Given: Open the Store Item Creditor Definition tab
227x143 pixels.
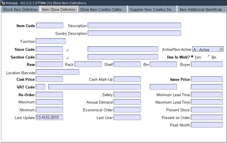Looking at the screenshot, I should pos(102,9).
